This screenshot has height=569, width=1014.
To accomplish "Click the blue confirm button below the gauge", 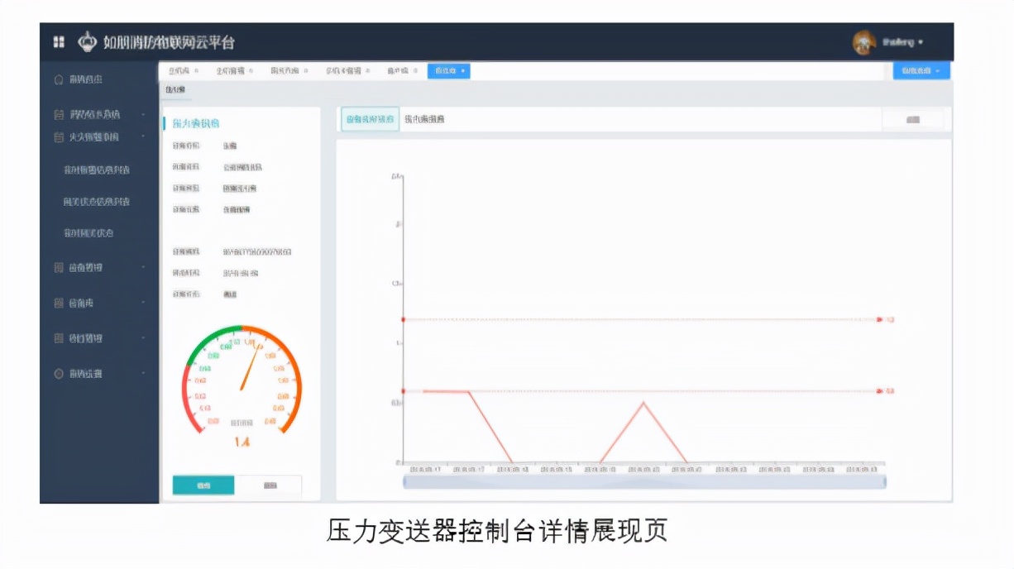I will pyautogui.click(x=203, y=484).
